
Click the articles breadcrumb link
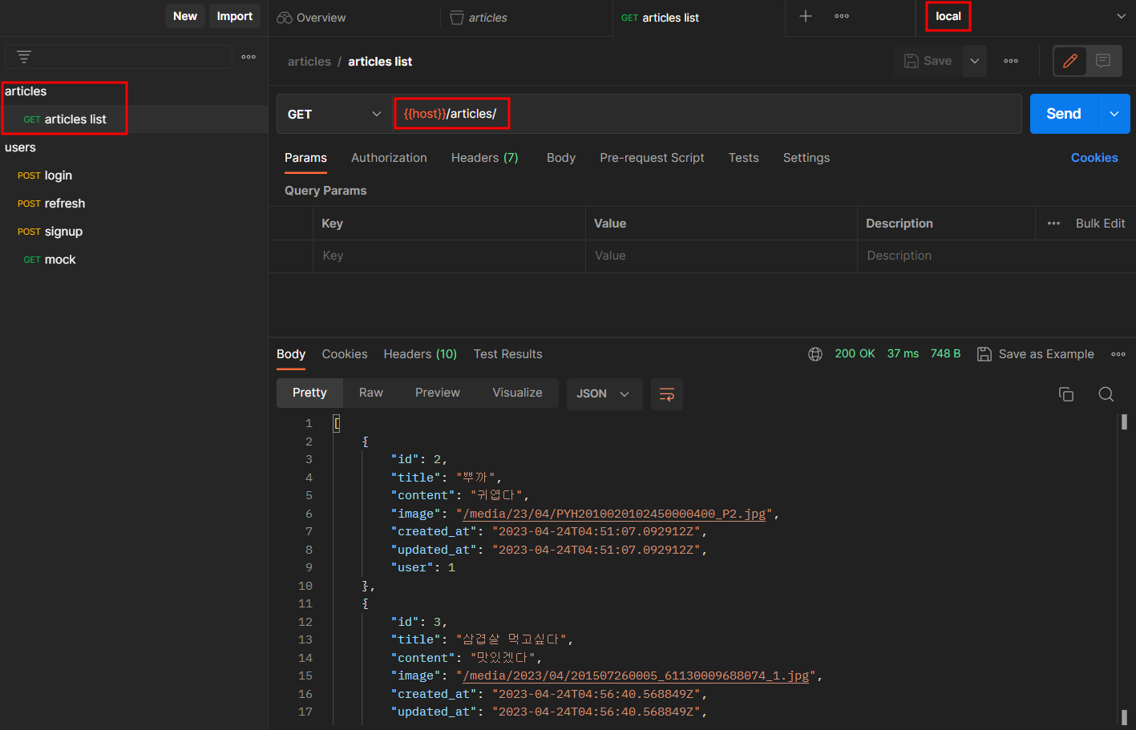pos(309,62)
